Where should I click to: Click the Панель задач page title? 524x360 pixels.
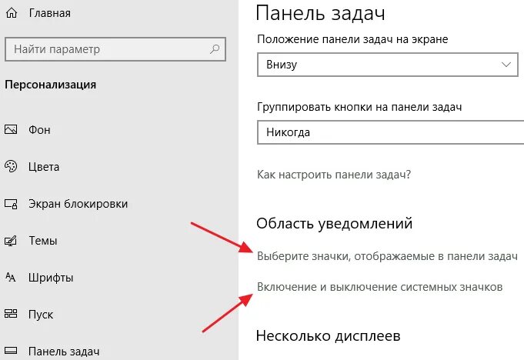pyautogui.click(x=321, y=13)
